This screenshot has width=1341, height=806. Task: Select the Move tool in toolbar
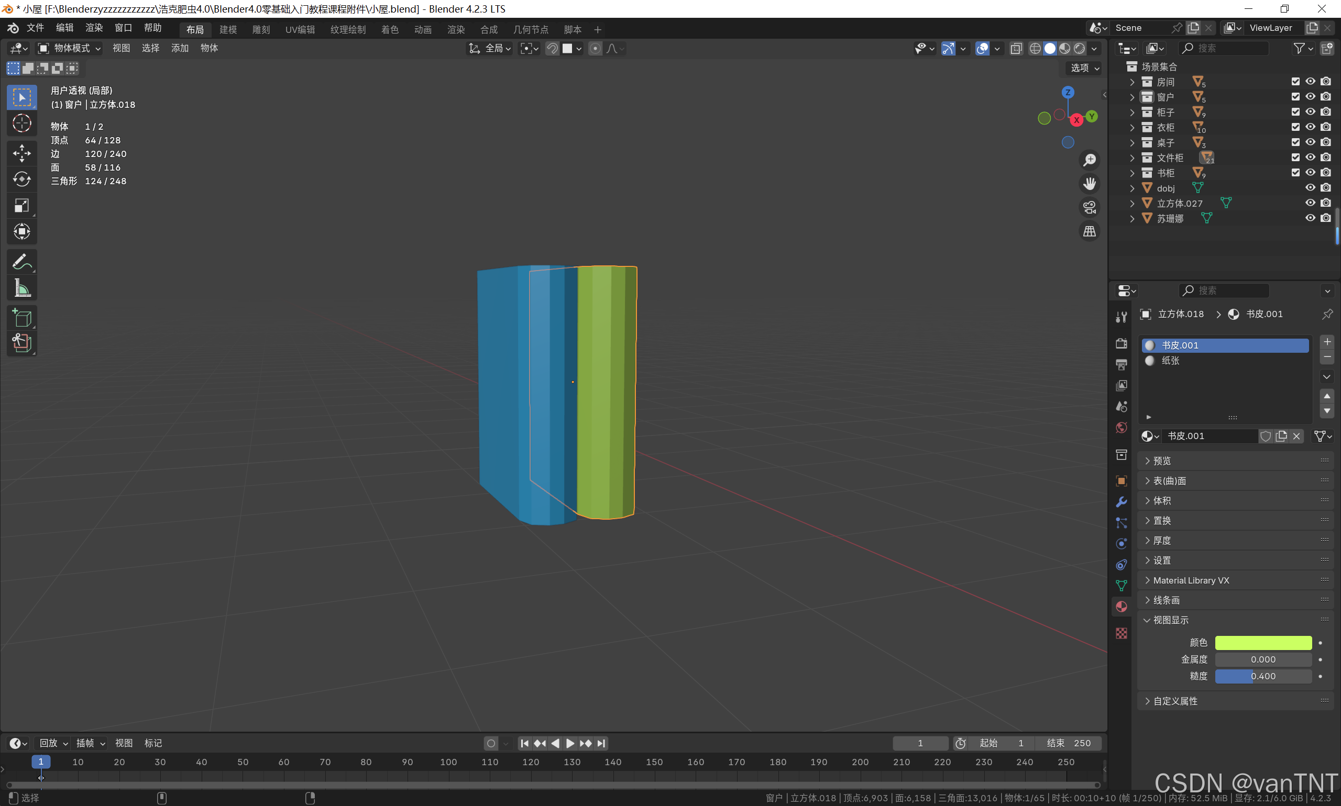22,153
